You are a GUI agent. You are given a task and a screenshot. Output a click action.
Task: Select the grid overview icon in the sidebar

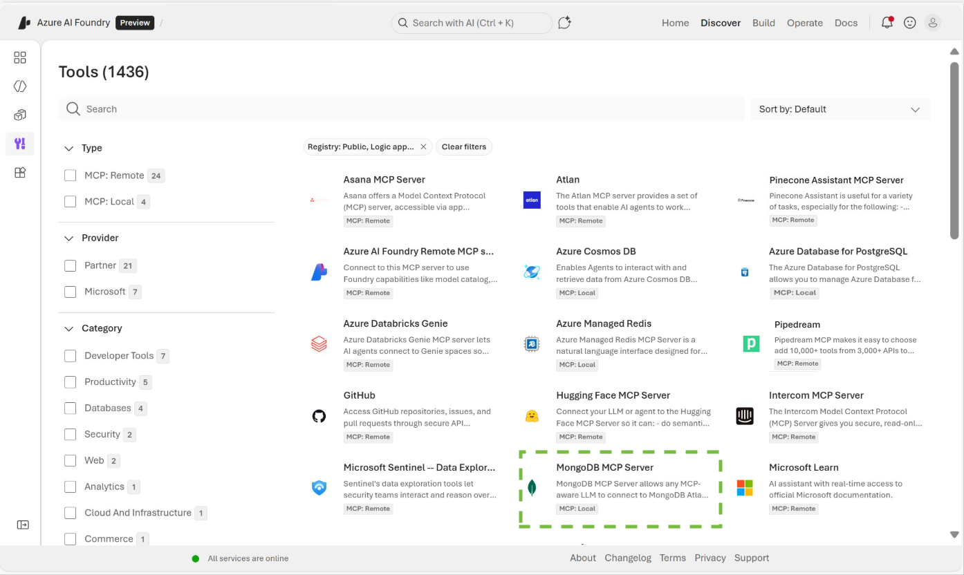(x=19, y=58)
